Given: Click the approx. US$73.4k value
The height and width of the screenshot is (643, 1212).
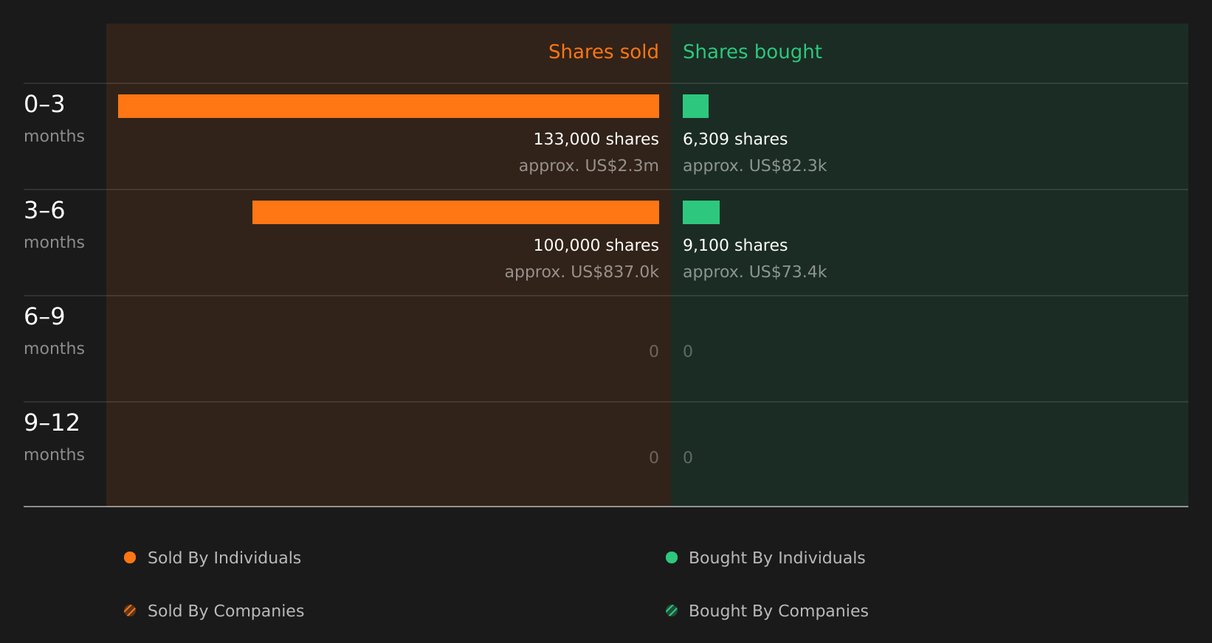Looking at the screenshot, I should click(x=754, y=272).
